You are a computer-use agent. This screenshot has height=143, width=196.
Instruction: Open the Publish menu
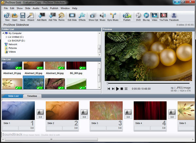pos(54,8)
